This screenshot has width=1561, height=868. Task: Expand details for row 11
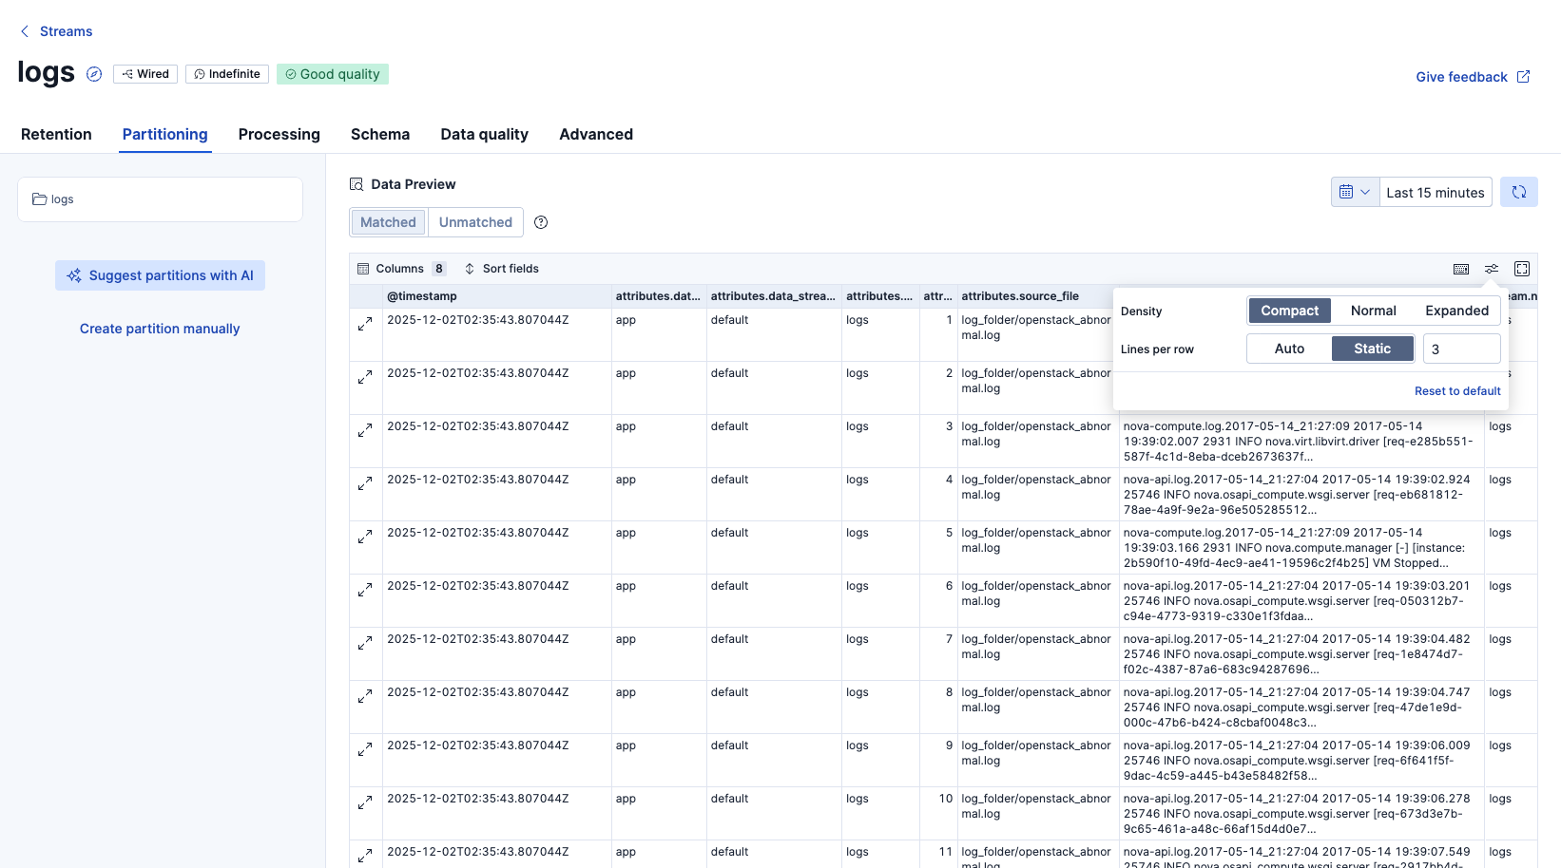365,855
